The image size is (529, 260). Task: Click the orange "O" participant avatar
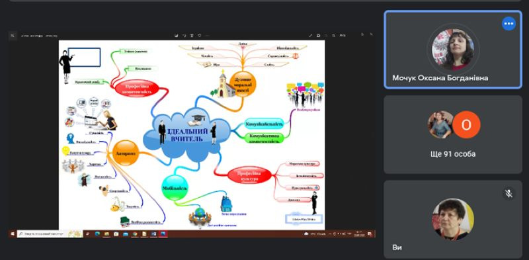466,125
